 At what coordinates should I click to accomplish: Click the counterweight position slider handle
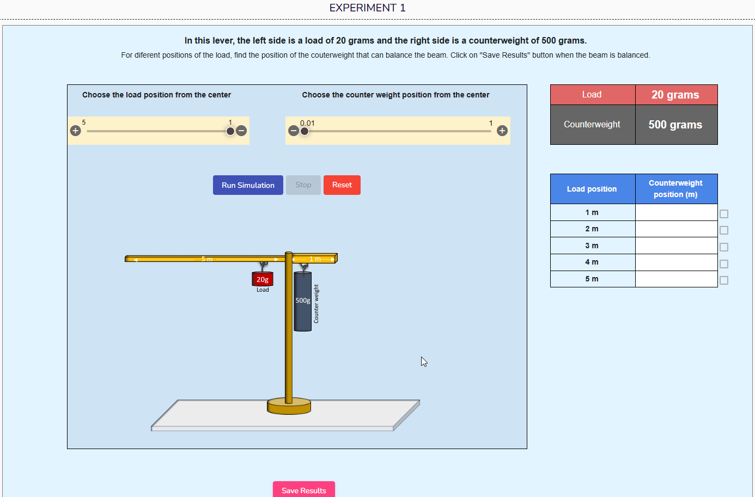pyautogui.click(x=304, y=131)
